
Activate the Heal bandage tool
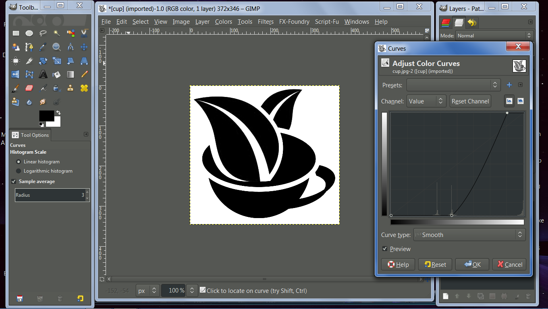(x=84, y=88)
